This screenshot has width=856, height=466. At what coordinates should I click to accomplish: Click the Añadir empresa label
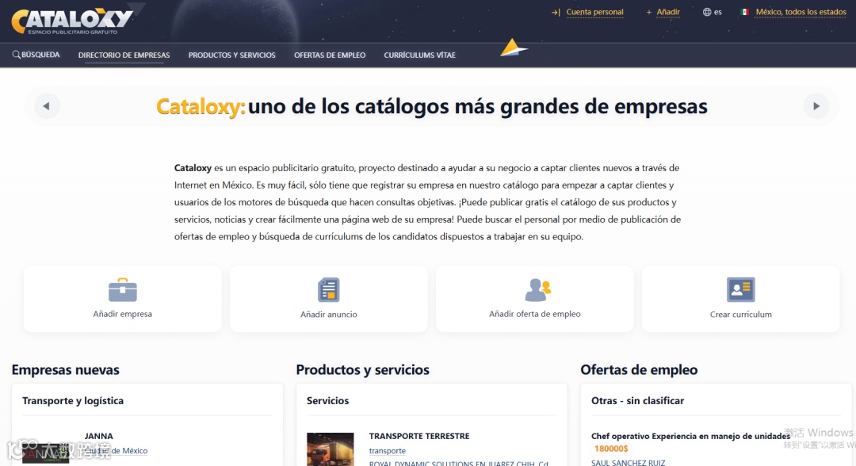122,314
